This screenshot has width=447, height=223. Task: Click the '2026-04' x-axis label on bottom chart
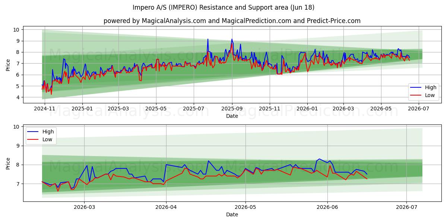(x=166, y=208)
